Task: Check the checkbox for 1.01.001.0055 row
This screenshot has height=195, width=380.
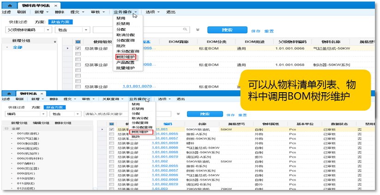Action: click(111, 134)
